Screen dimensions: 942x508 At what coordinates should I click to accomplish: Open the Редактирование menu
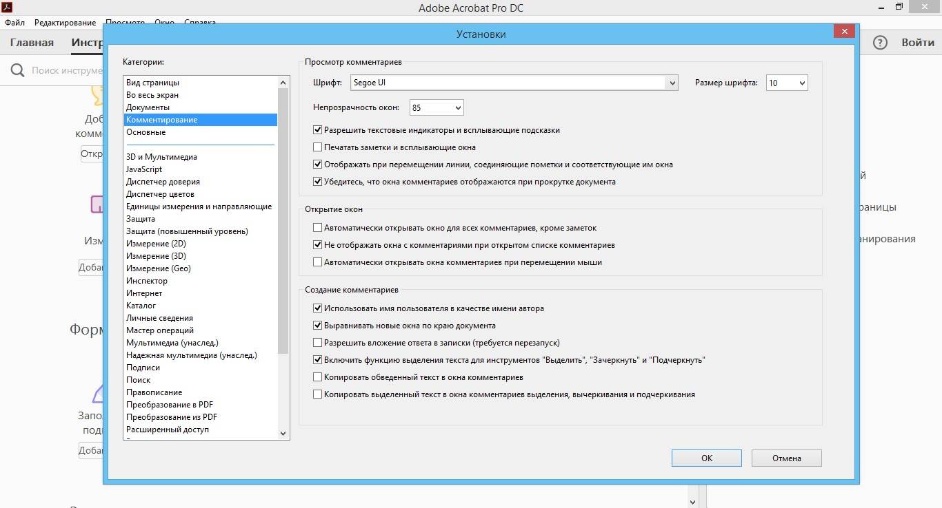[x=65, y=23]
